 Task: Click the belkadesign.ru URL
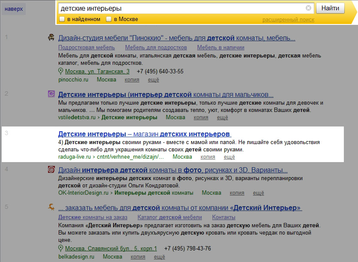tap(76, 257)
